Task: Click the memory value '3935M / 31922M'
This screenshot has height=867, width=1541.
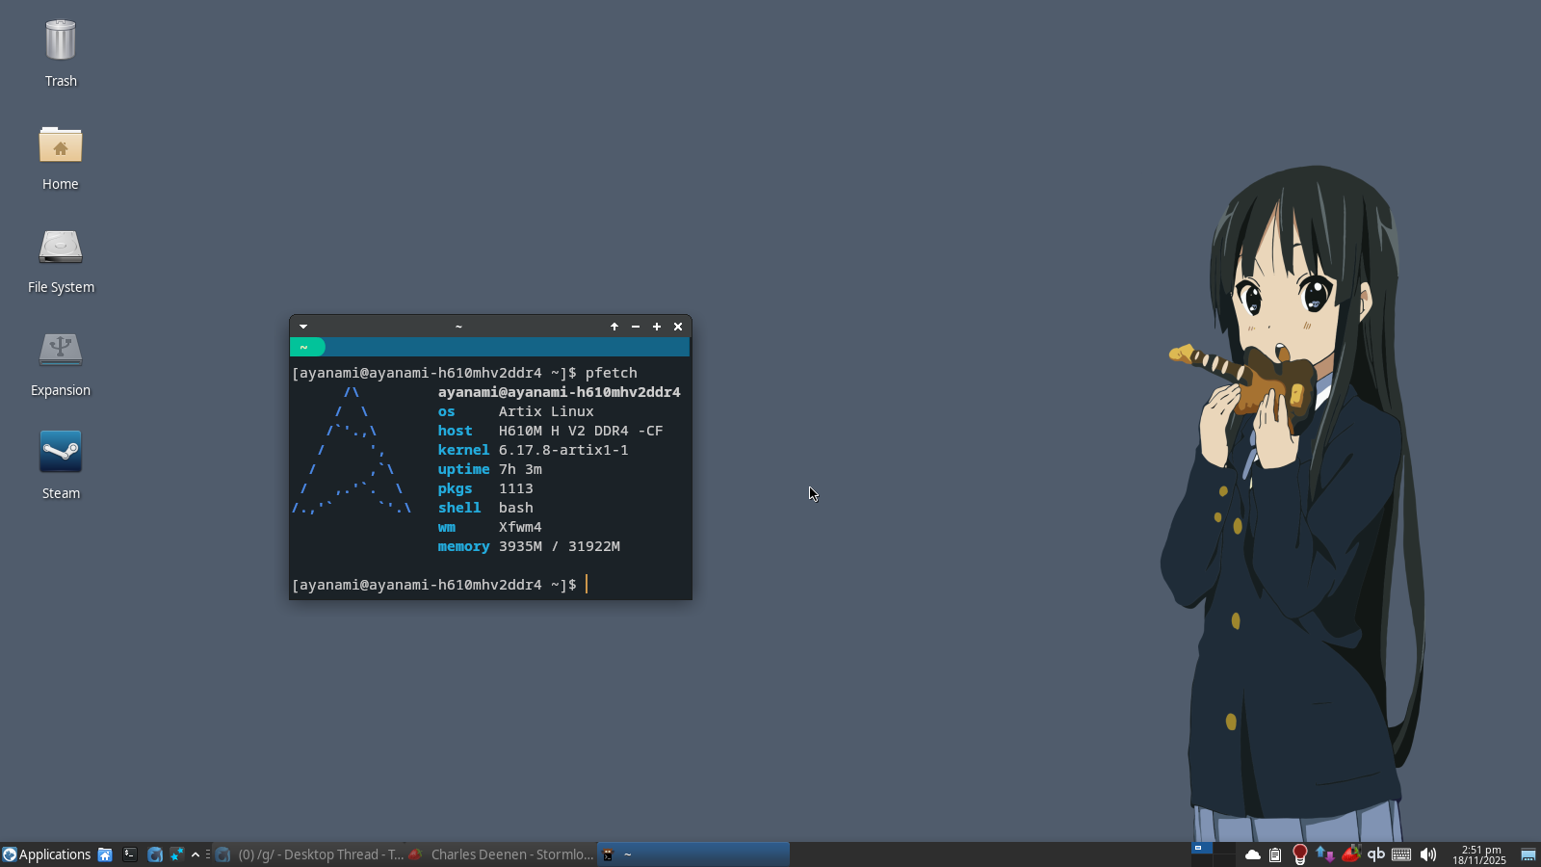Action: 560,546
